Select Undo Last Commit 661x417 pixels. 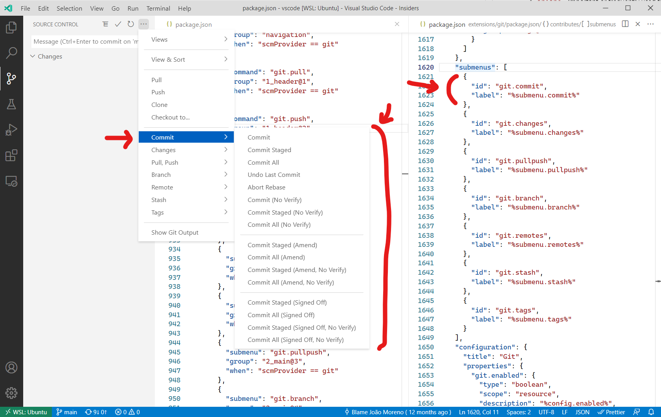tap(274, 175)
